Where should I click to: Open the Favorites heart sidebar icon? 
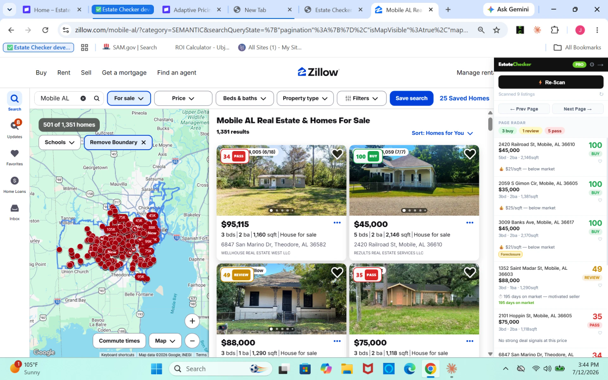(x=15, y=157)
